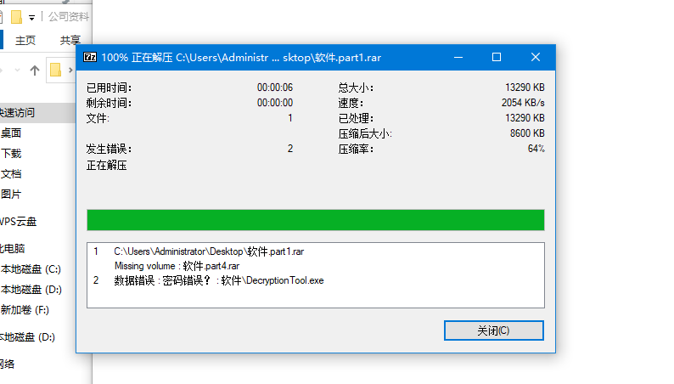Select 下载 in the navigation pane
The image size is (674, 384).
click(x=11, y=154)
